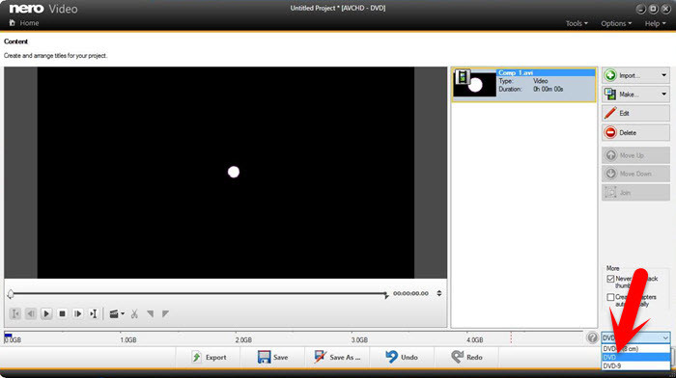Expand the Import dropdown arrow
The width and height of the screenshot is (676, 378).
coord(664,75)
